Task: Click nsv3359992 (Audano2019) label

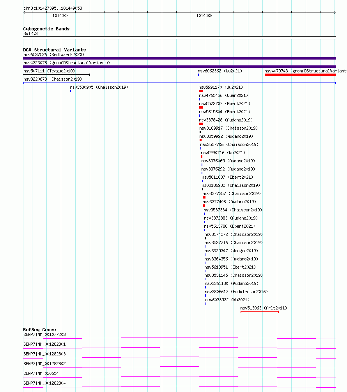Action: (226, 137)
